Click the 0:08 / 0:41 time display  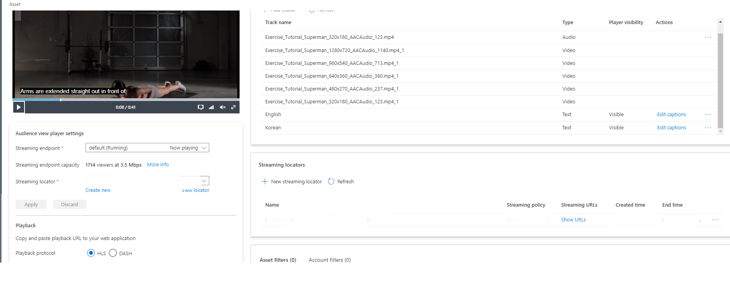[126, 107]
